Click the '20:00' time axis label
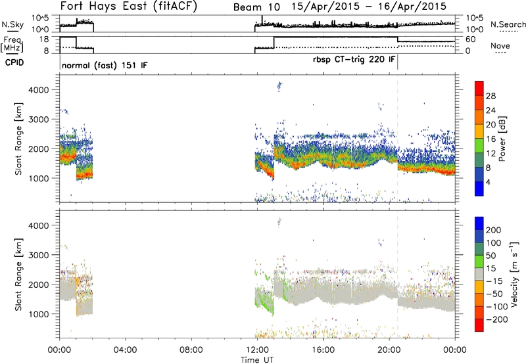 tap(389, 350)
